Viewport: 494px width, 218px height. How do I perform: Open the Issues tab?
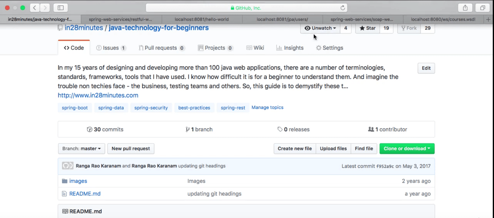point(111,48)
